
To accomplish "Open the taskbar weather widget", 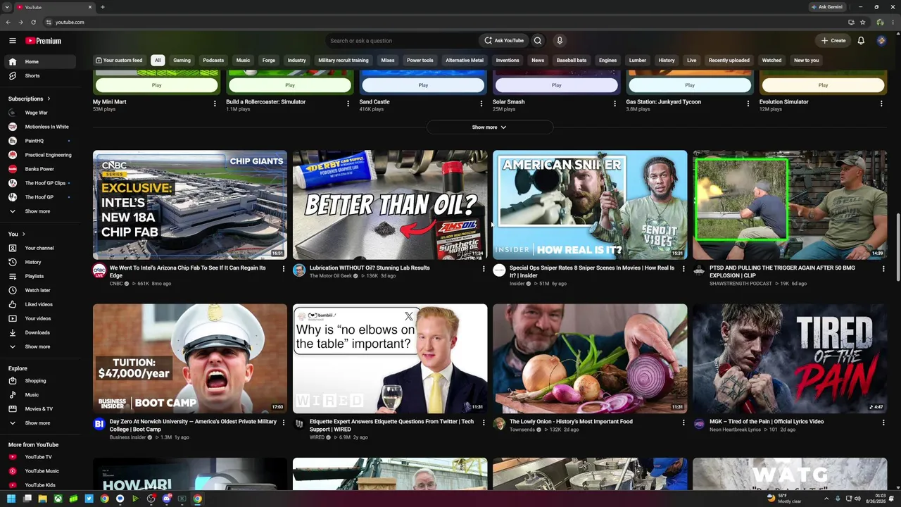I will coord(784,499).
